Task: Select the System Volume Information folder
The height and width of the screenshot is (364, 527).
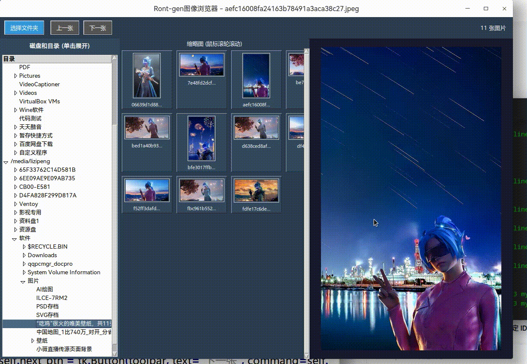Action: [64, 272]
